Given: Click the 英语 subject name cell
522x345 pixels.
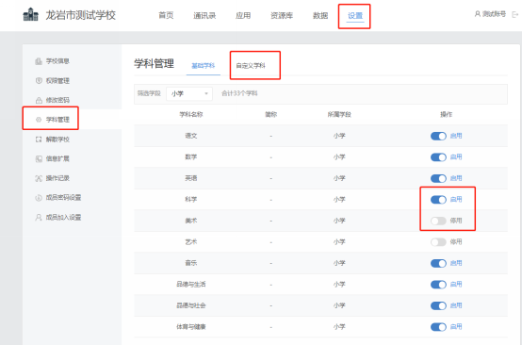Looking at the screenshot, I should pyautogui.click(x=191, y=178).
